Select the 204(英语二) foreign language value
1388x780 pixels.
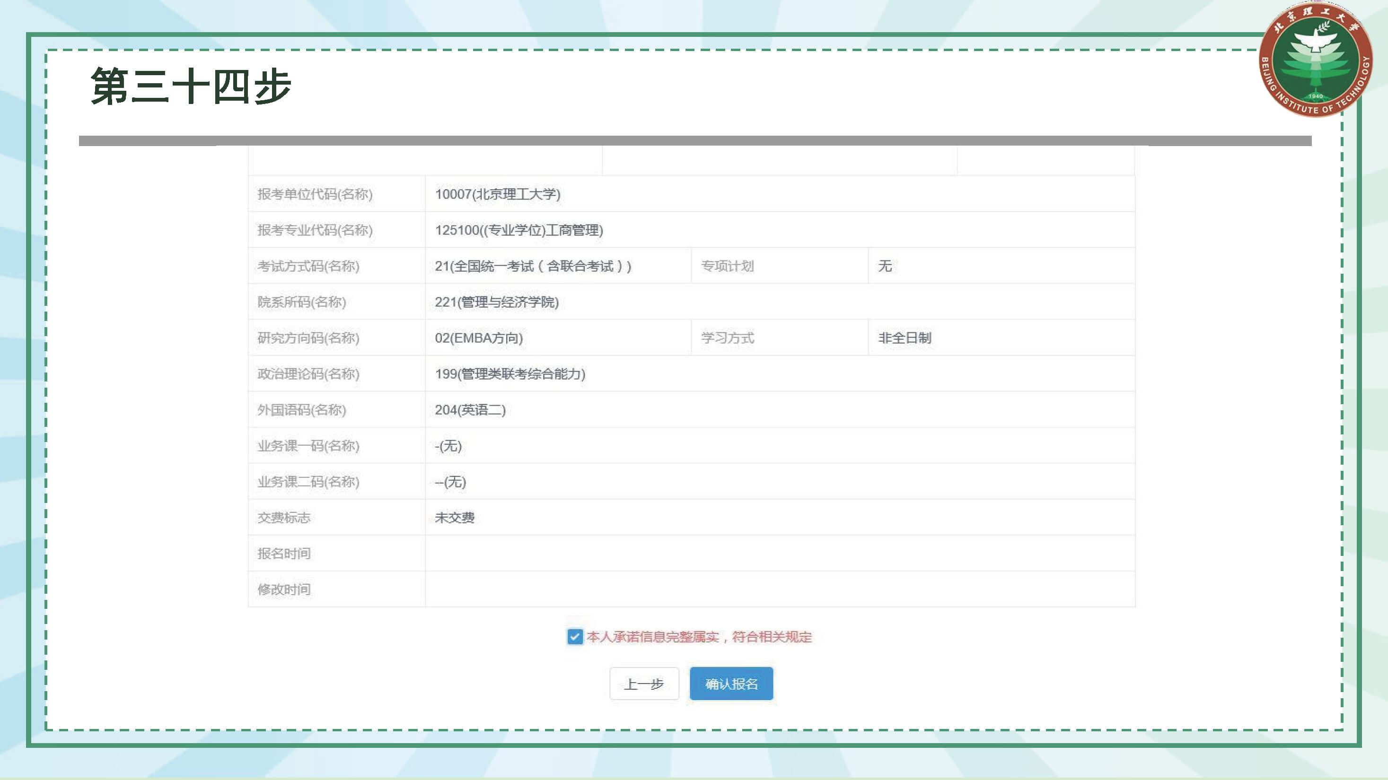click(x=470, y=410)
